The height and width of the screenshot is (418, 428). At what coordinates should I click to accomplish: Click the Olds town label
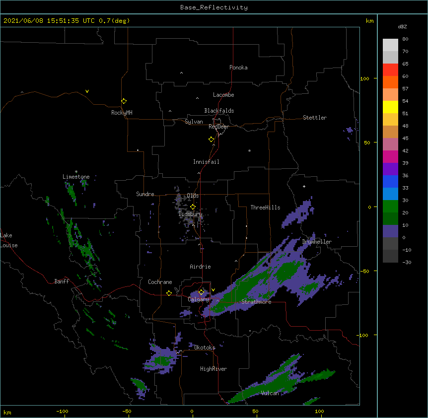[193, 196]
